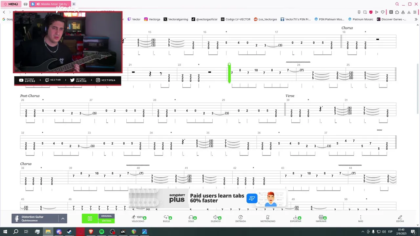Open the Distortion Guitar Quintessence instrument

coord(35,219)
